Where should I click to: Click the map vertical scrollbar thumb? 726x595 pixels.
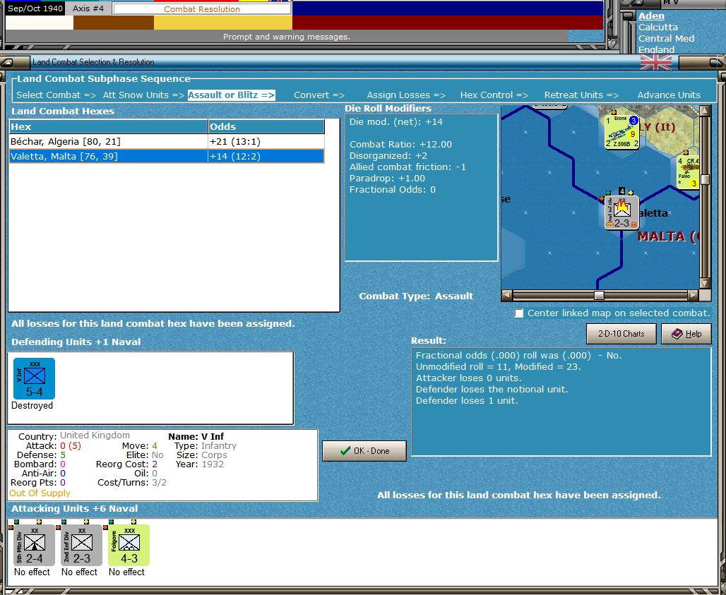[705, 179]
